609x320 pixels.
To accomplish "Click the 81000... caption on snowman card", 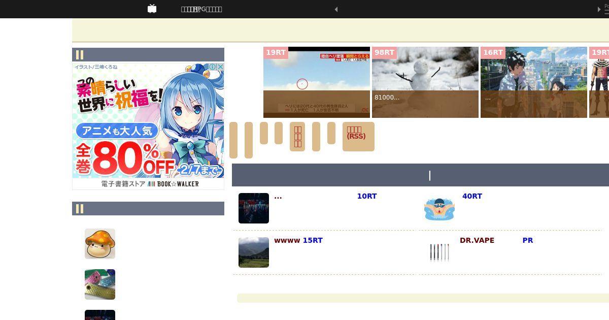I will [387, 98].
